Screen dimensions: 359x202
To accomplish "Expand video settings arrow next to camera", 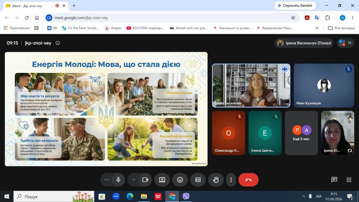I will (134, 180).
